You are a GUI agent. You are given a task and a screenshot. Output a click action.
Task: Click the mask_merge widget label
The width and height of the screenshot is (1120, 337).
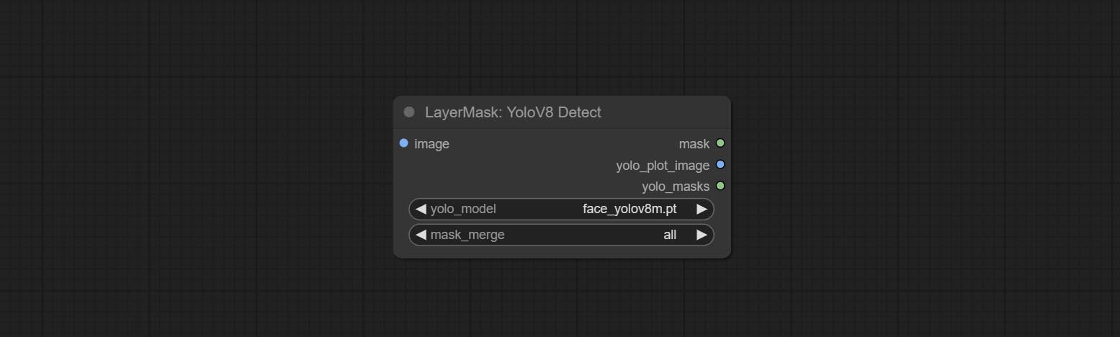coord(467,235)
